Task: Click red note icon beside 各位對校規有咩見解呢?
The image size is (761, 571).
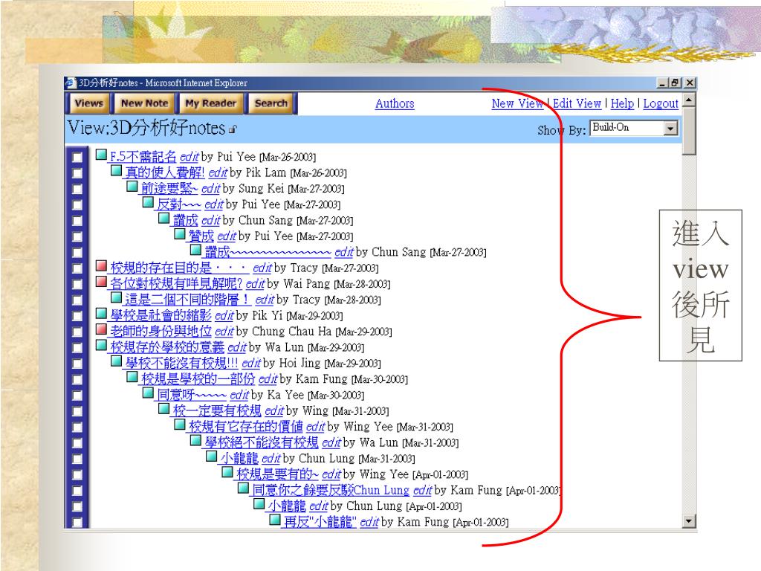Action: 101,282
